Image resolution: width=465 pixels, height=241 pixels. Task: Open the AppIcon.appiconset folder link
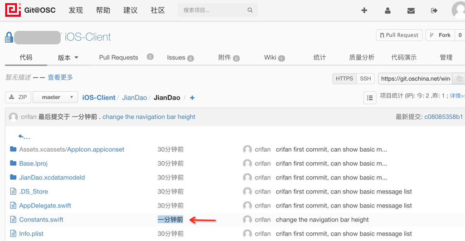click(x=96, y=149)
